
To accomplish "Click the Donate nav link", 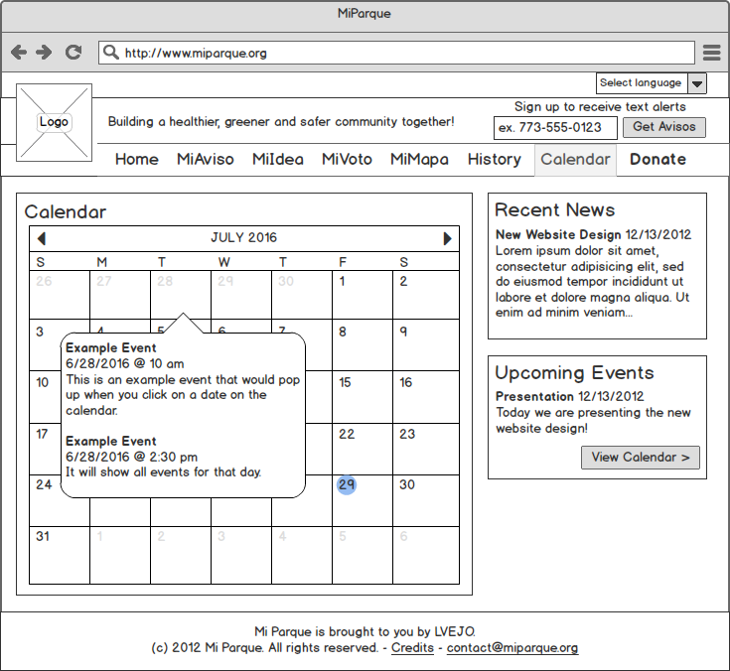I will tap(657, 159).
